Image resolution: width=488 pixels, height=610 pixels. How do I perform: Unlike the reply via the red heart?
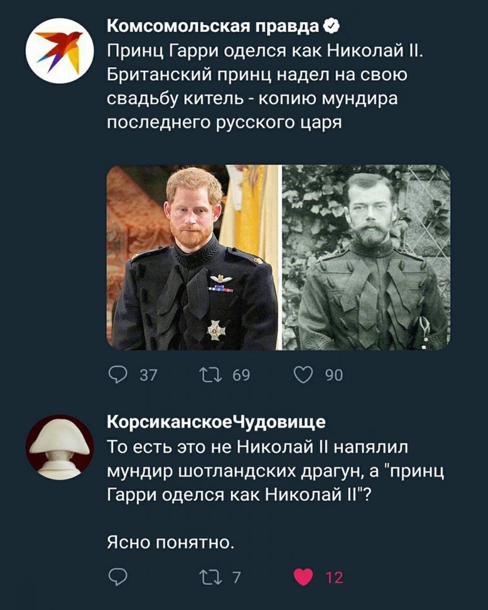[x=304, y=577]
